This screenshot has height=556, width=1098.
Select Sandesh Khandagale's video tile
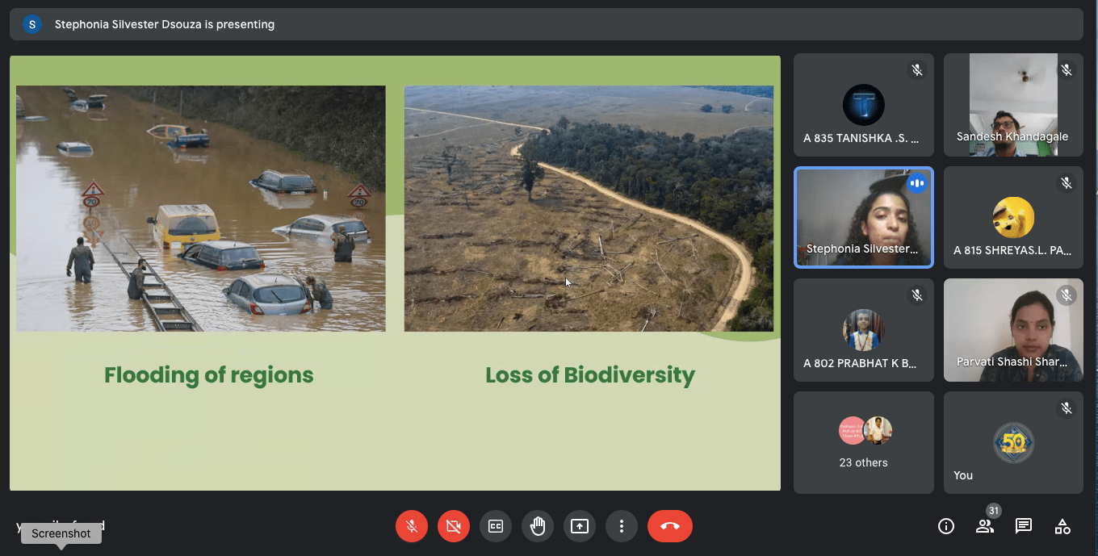(x=1012, y=104)
